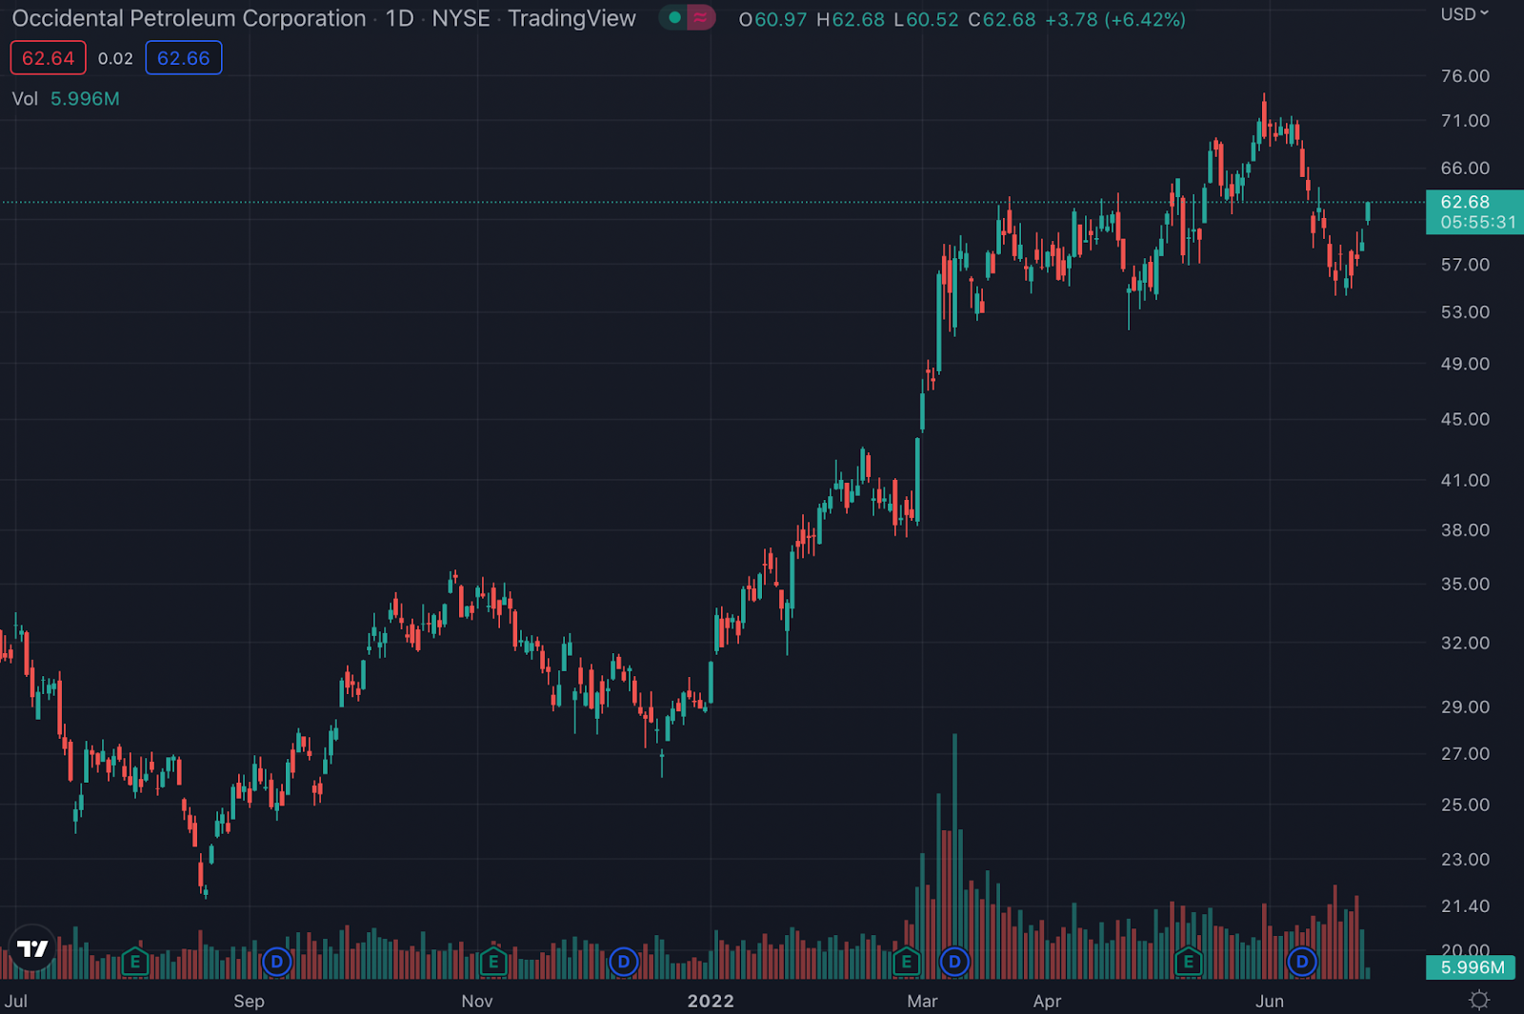Click the Mar label on time axis
The width and height of the screenshot is (1524, 1014).
pyautogui.click(x=922, y=1001)
